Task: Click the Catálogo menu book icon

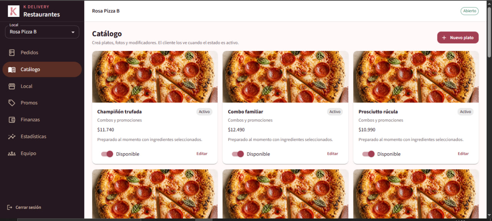Action: [x=12, y=69]
